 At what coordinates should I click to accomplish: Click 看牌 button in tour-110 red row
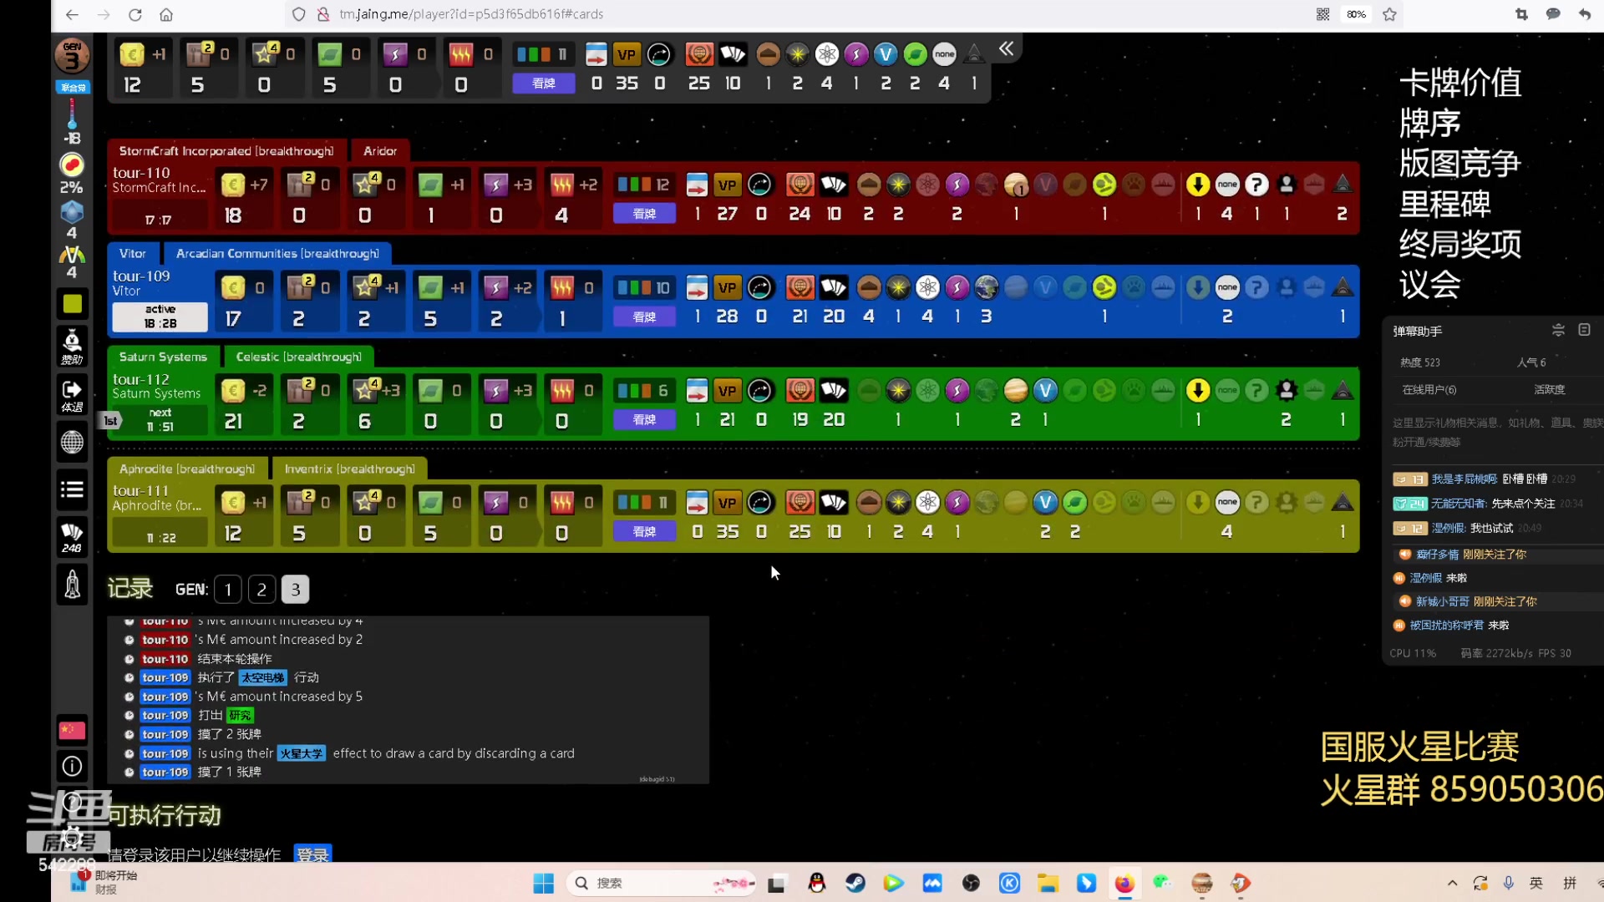644,214
